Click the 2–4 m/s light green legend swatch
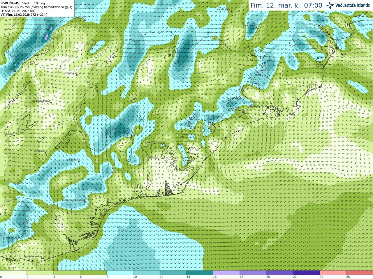This screenshot has width=373, height=279. click(x=40, y=273)
